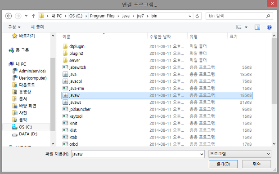This screenshot has height=174, width=279.
Task: Select the javacpl application icon
Action: (65, 81)
